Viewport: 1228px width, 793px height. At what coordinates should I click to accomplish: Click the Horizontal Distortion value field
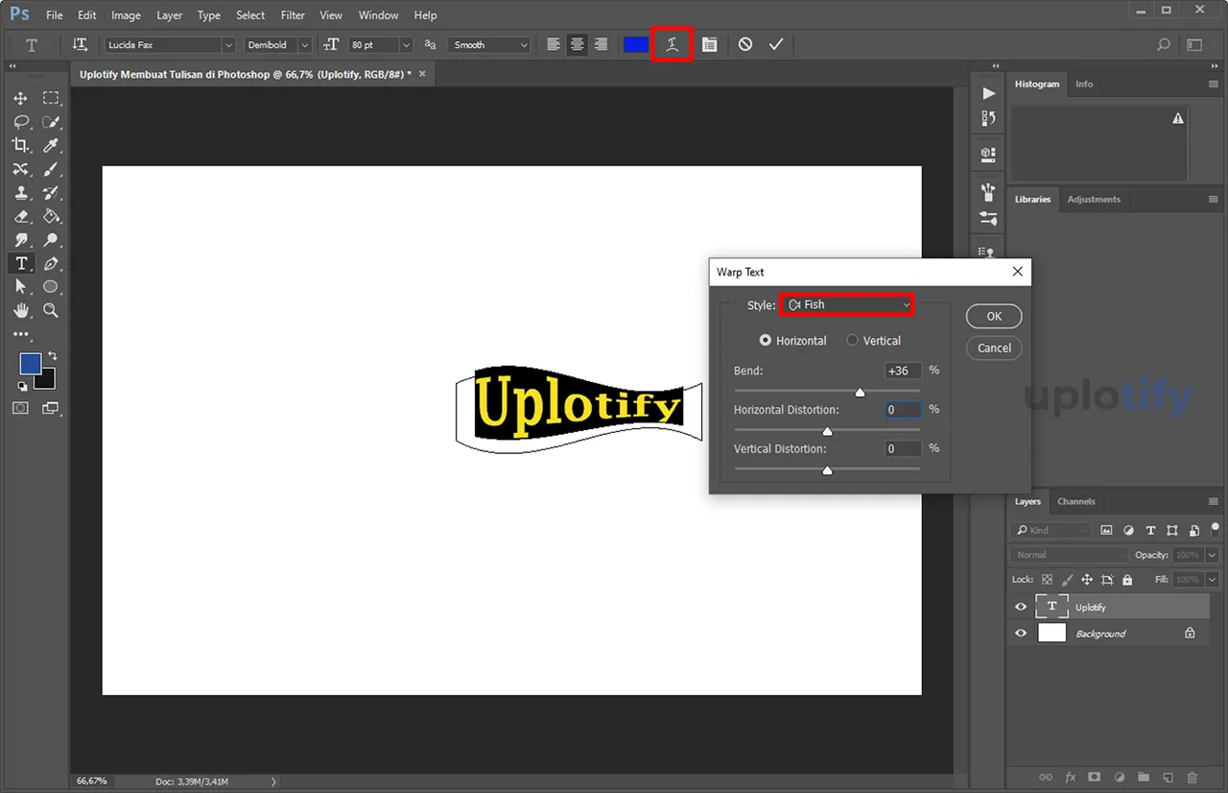pos(903,410)
